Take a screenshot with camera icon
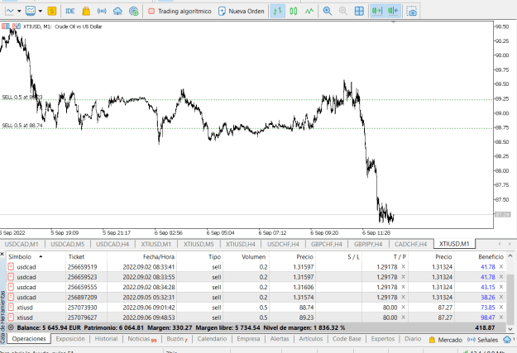The height and width of the screenshot is (353, 517). (411, 12)
